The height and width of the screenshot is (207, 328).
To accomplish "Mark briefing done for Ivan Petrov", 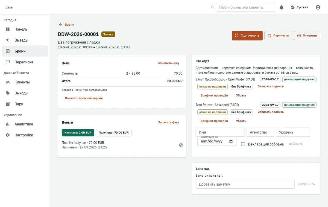I will (x=214, y=121).
